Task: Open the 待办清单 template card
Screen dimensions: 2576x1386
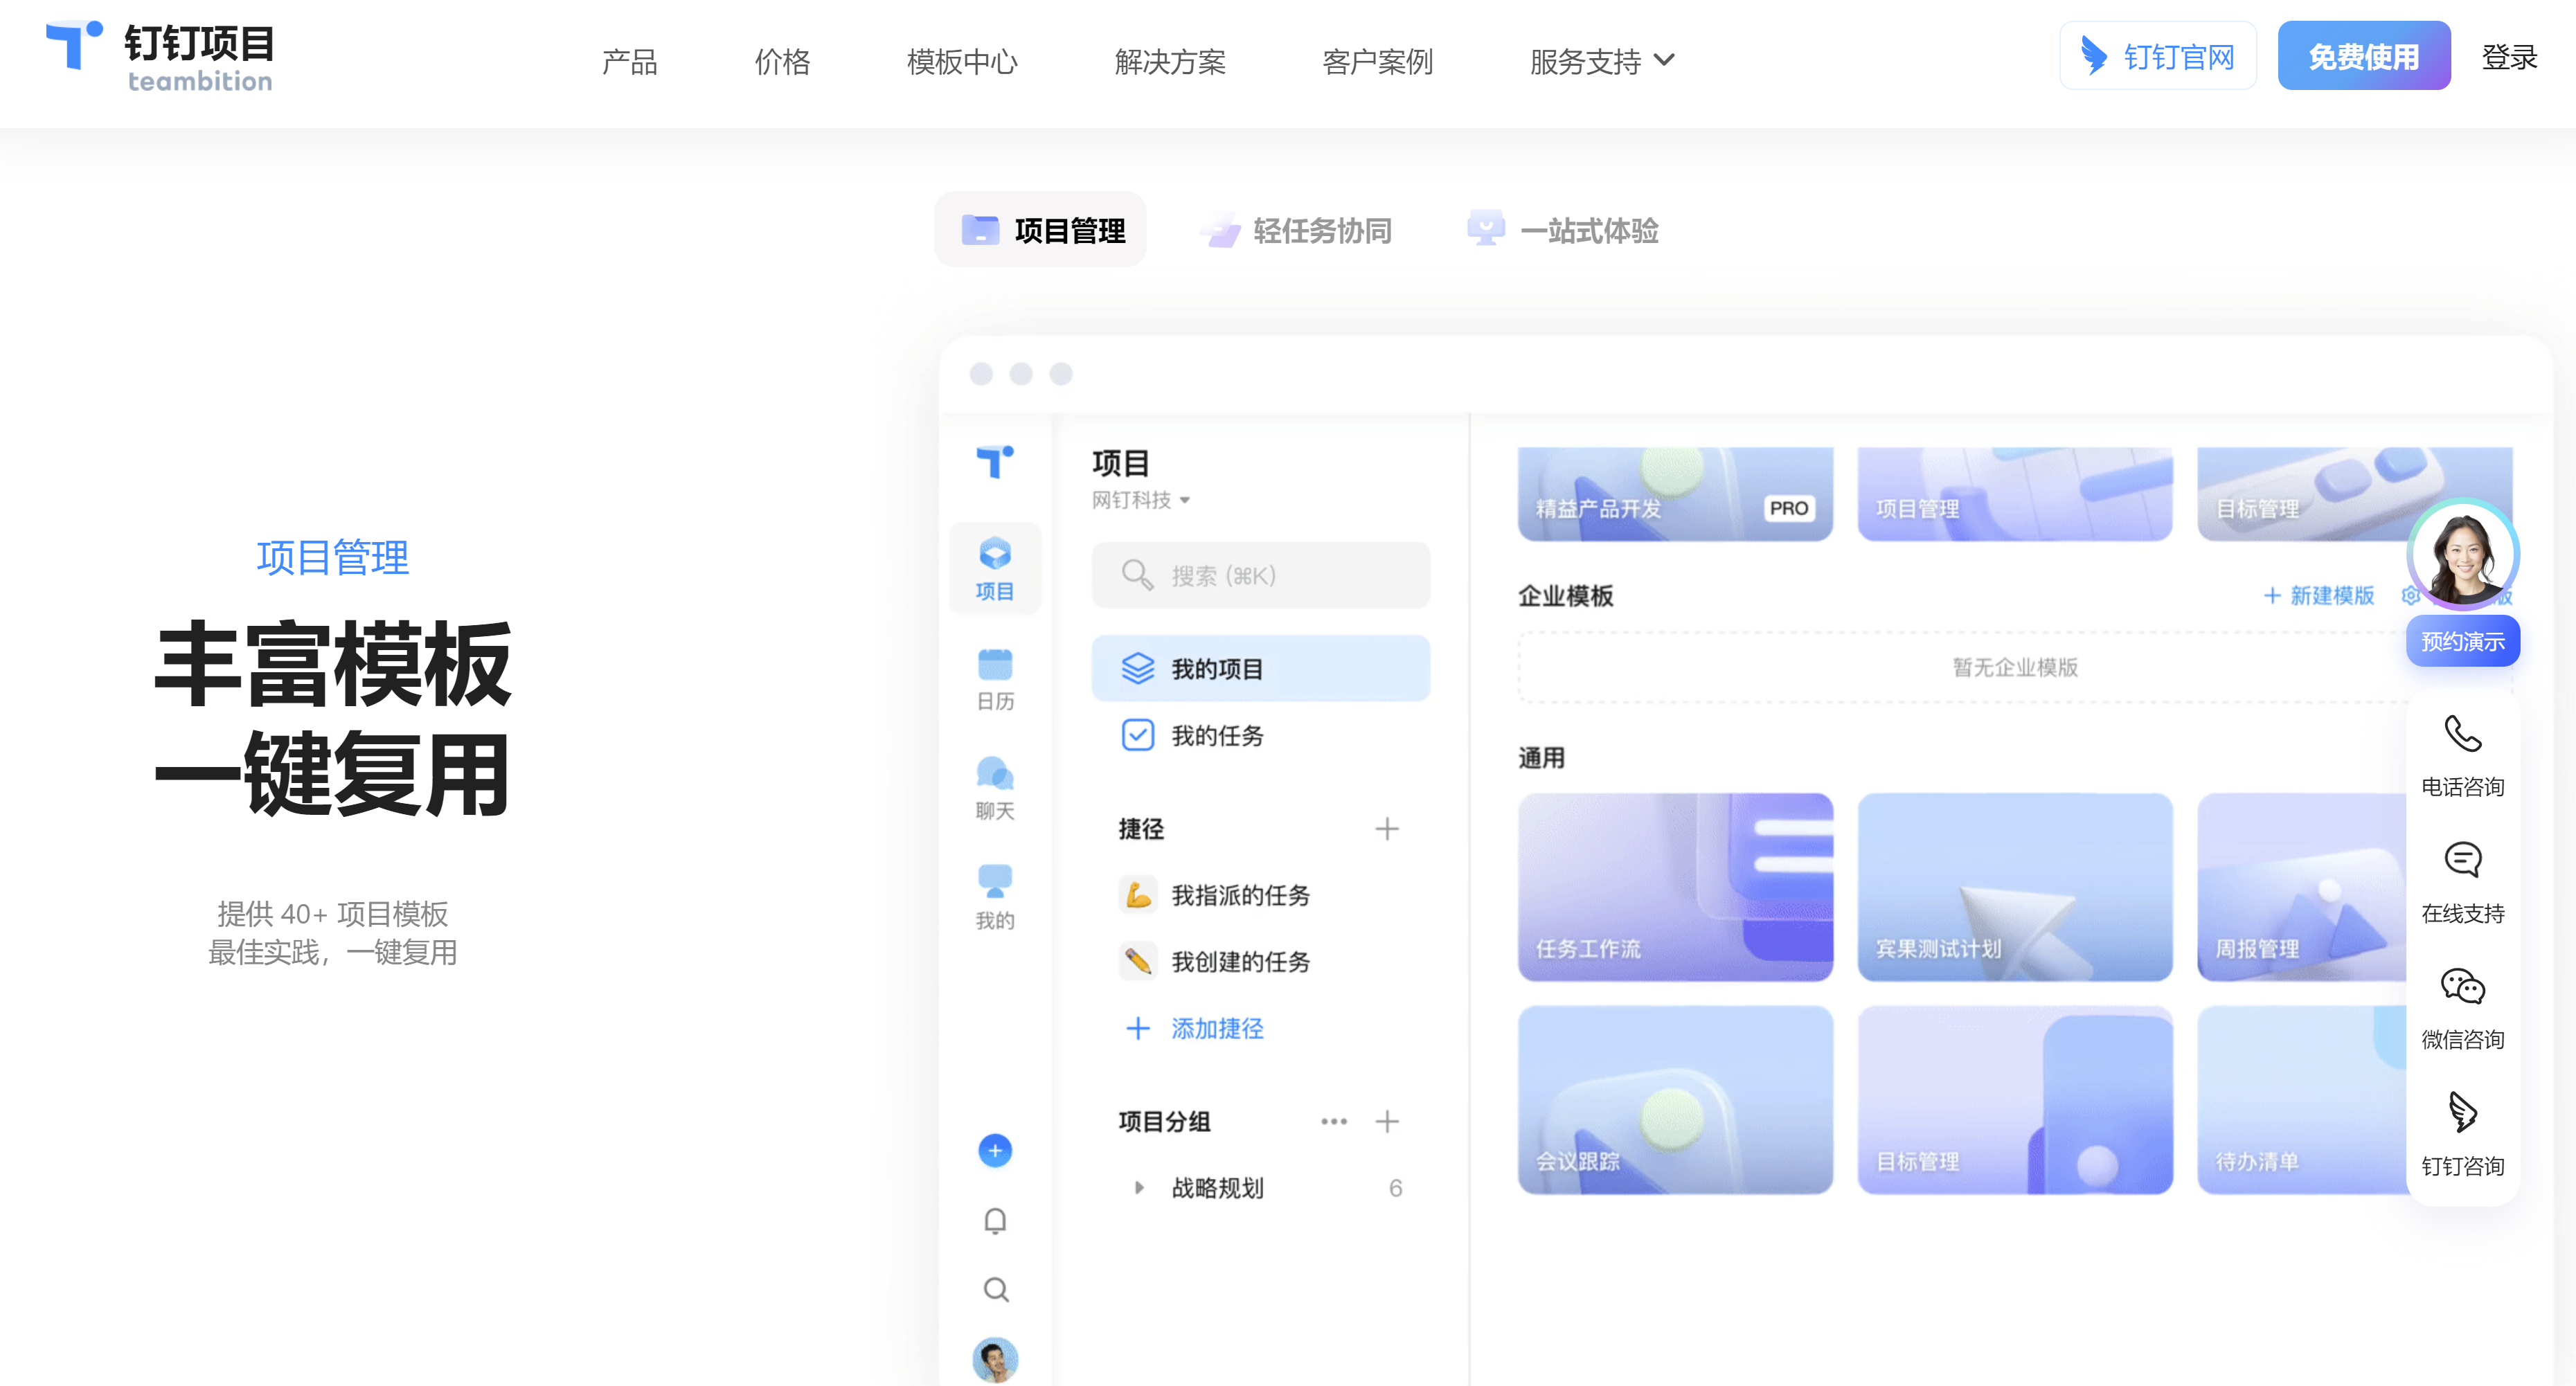Action: click(x=2301, y=1100)
